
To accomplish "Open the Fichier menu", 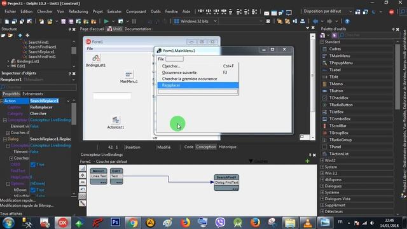I will pos(10,11).
